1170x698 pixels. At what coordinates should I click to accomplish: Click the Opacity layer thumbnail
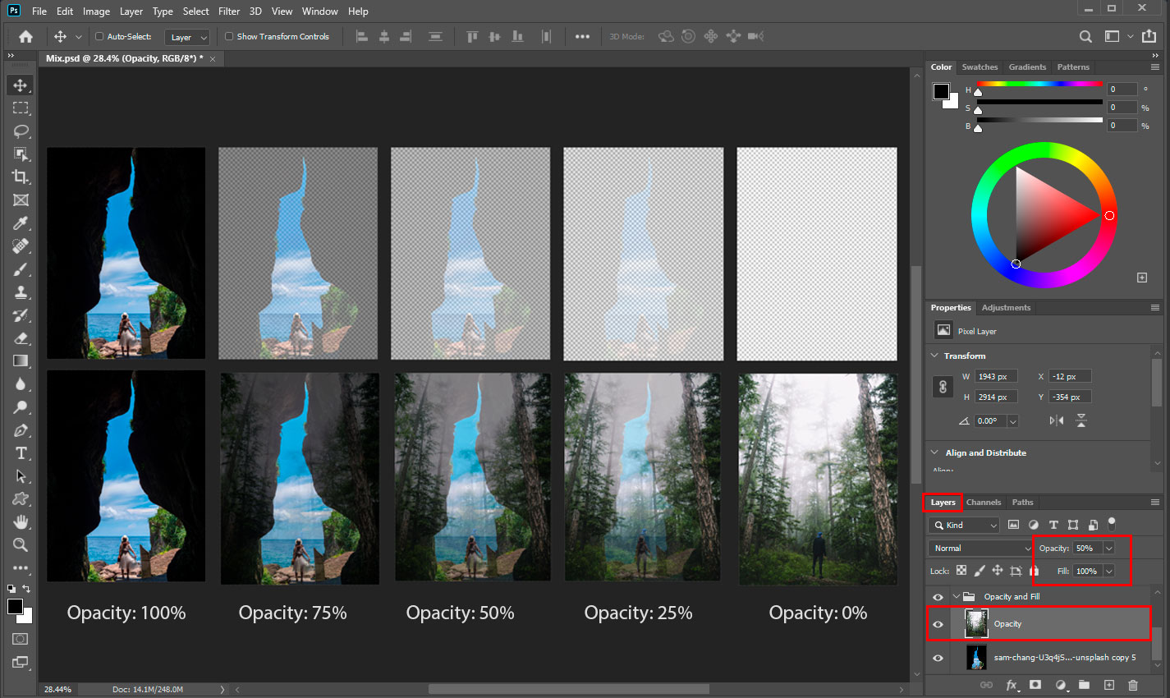976,623
